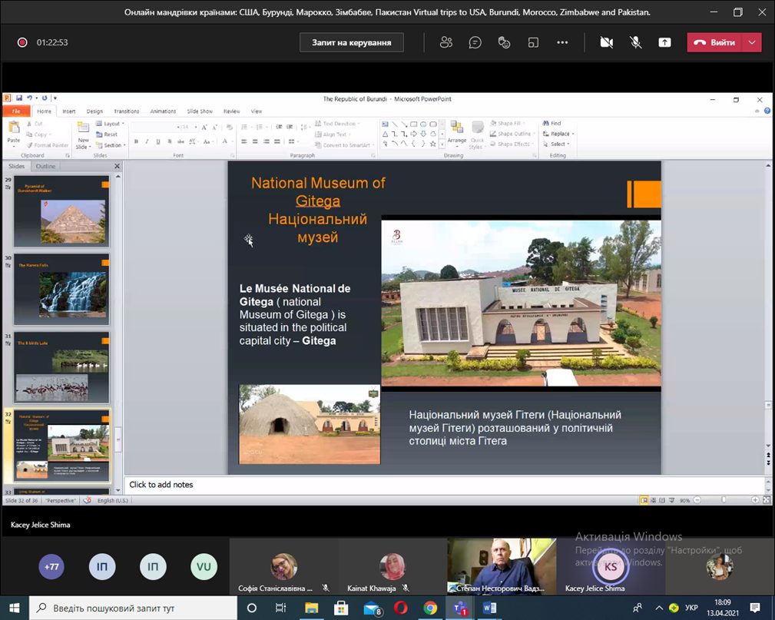This screenshot has width=775, height=620.
Task: Select the VU participant avatar
Action: tap(204, 567)
